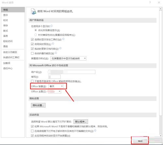Click scrollbar down arrow in options pane
Viewport: 163px width, 145px height.
[161, 136]
